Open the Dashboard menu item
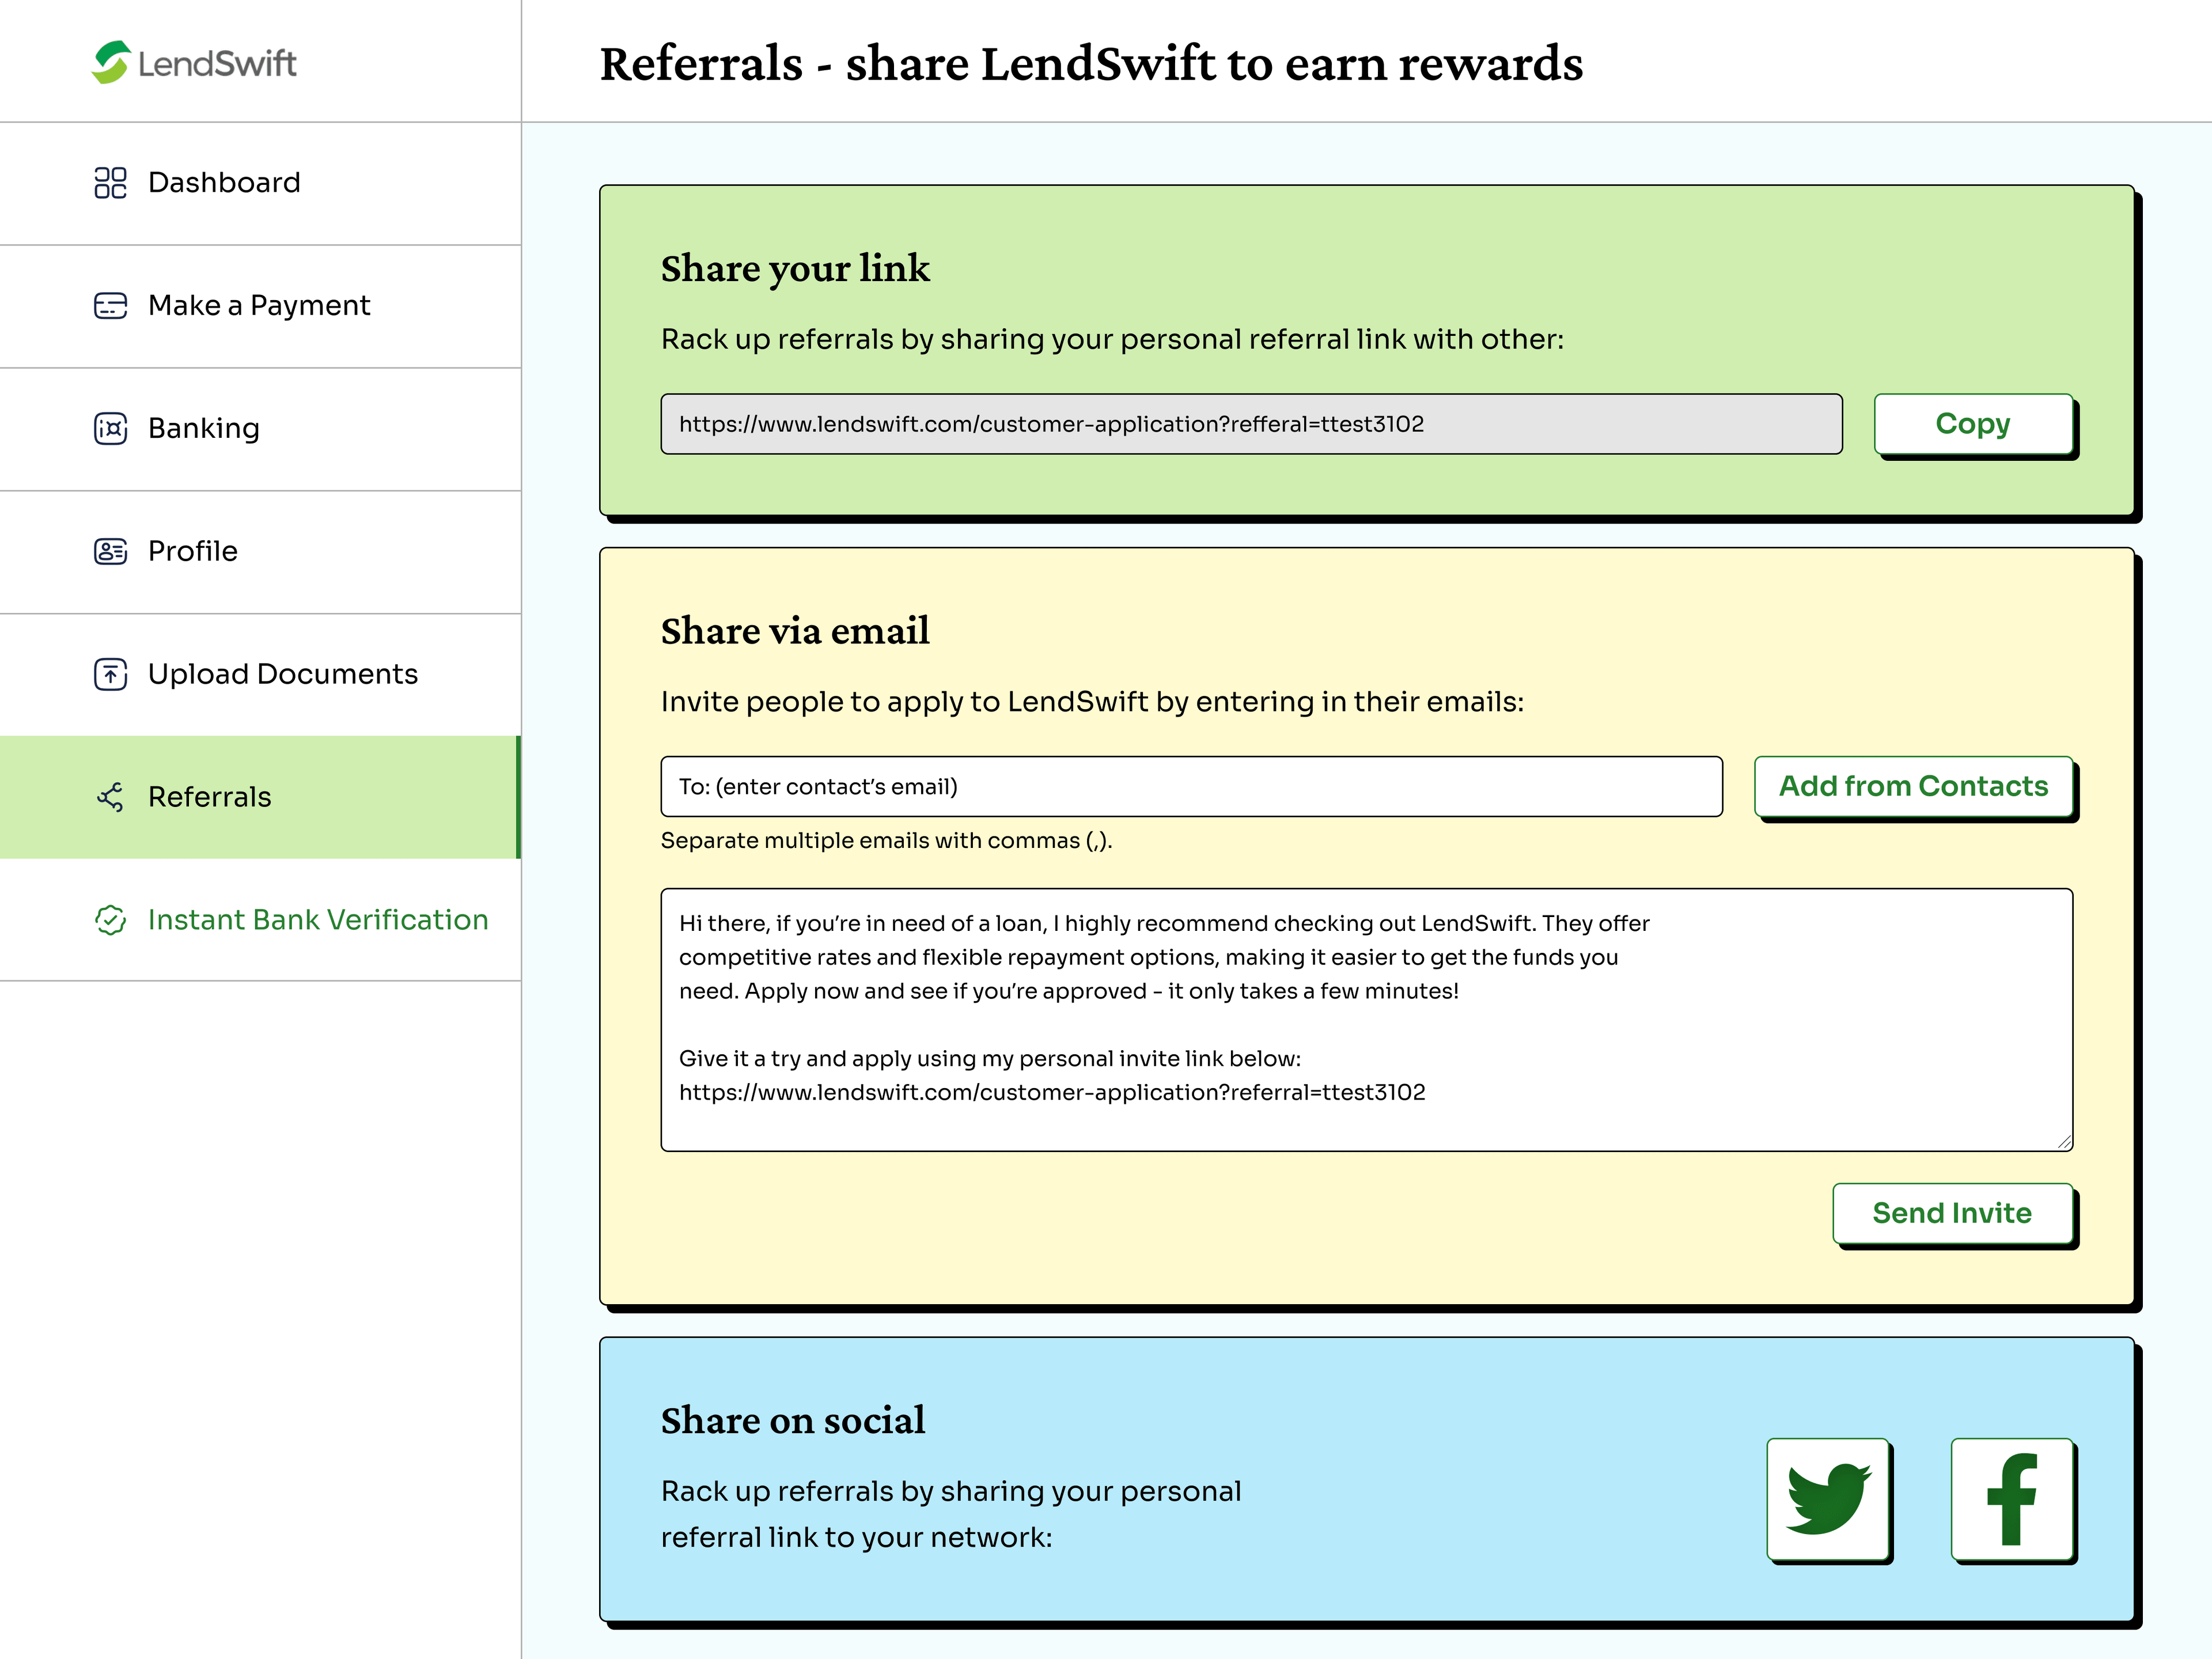The image size is (2212, 1659). (x=260, y=183)
